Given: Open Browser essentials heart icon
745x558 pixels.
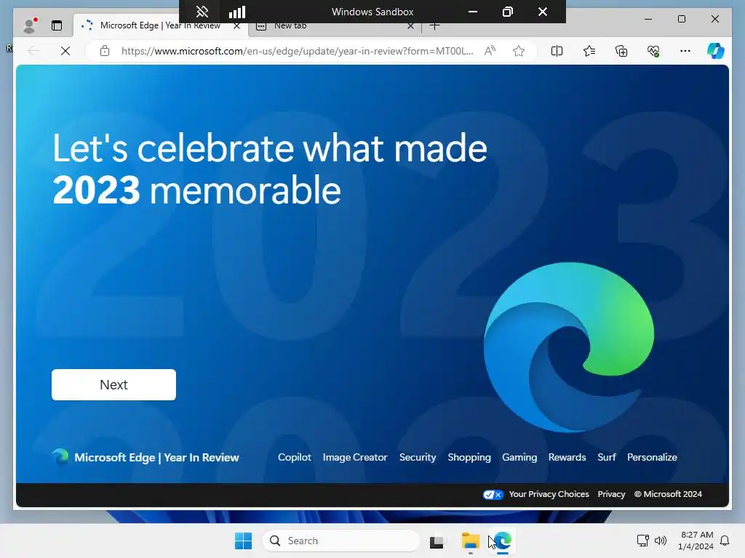Looking at the screenshot, I should pyautogui.click(x=653, y=51).
